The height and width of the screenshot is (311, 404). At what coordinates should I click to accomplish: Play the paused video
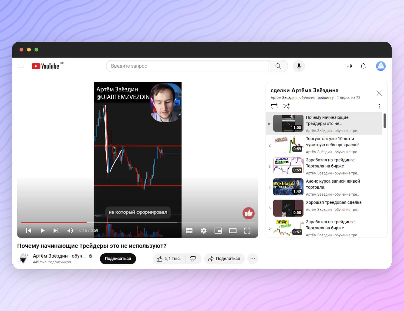coord(42,230)
